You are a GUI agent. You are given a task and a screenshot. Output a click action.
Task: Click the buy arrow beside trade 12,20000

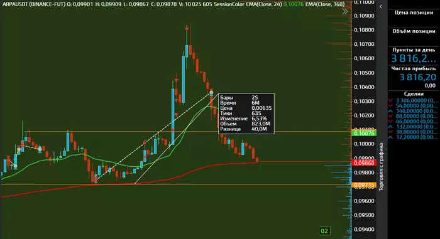390,137
